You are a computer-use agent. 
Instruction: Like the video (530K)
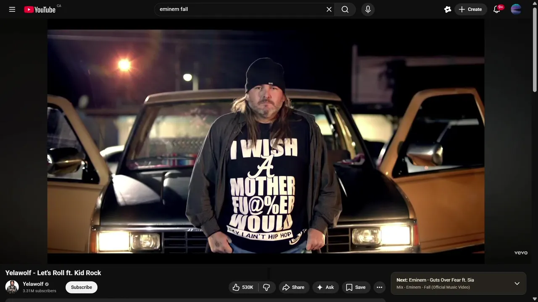[x=243, y=287]
